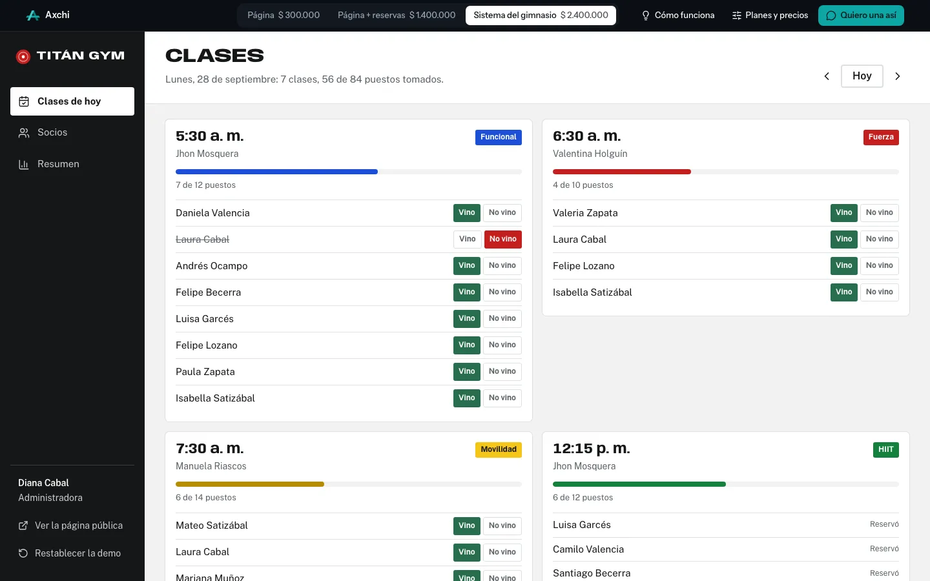Click the sliders icon for Planes y precios

click(736, 15)
